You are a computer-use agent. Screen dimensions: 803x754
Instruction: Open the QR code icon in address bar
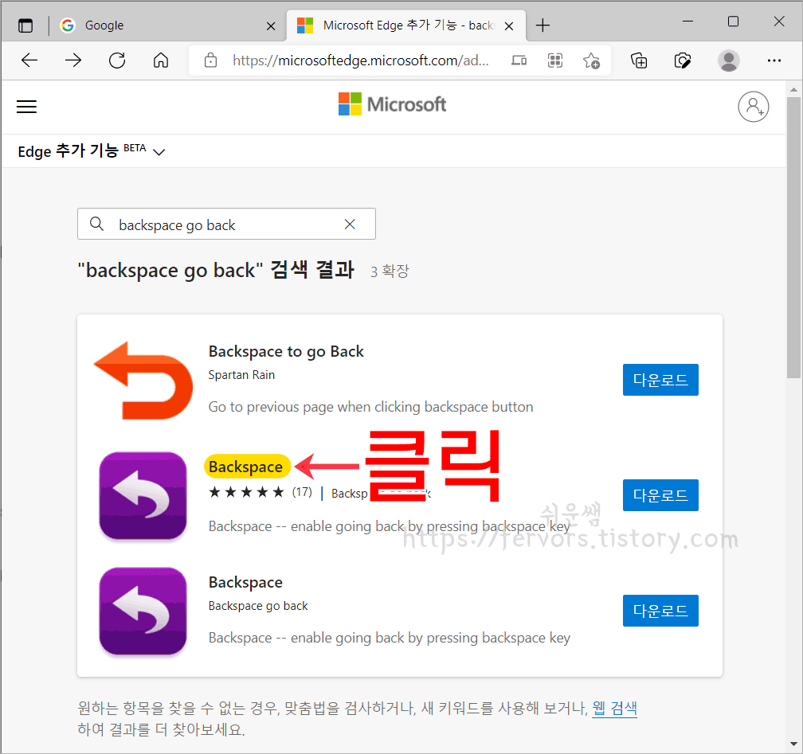tap(555, 61)
